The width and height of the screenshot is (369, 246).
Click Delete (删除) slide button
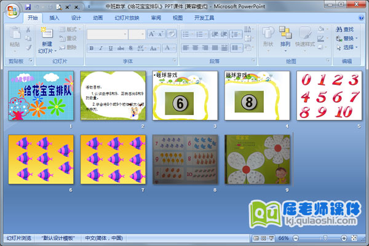click(x=68, y=47)
